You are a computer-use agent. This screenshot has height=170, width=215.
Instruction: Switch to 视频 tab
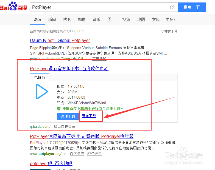click(x=126, y=19)
